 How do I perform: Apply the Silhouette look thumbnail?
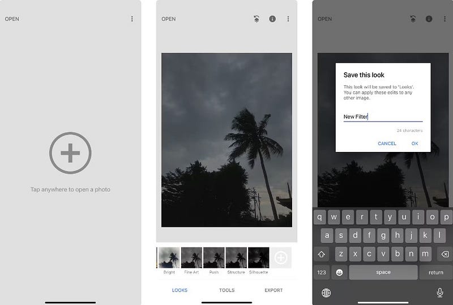click(259, 258)
